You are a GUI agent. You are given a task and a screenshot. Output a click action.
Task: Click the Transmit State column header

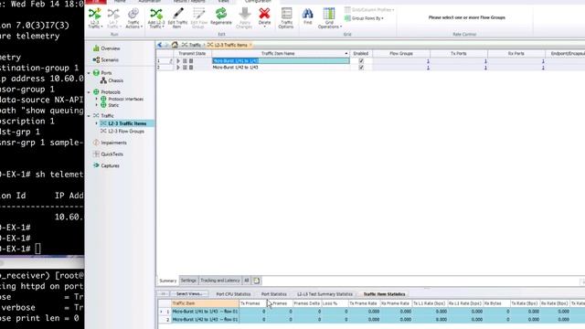pyautogui.click(x=192, y=54)
